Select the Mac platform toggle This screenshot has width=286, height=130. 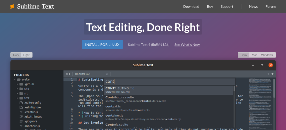coord(254,55)
